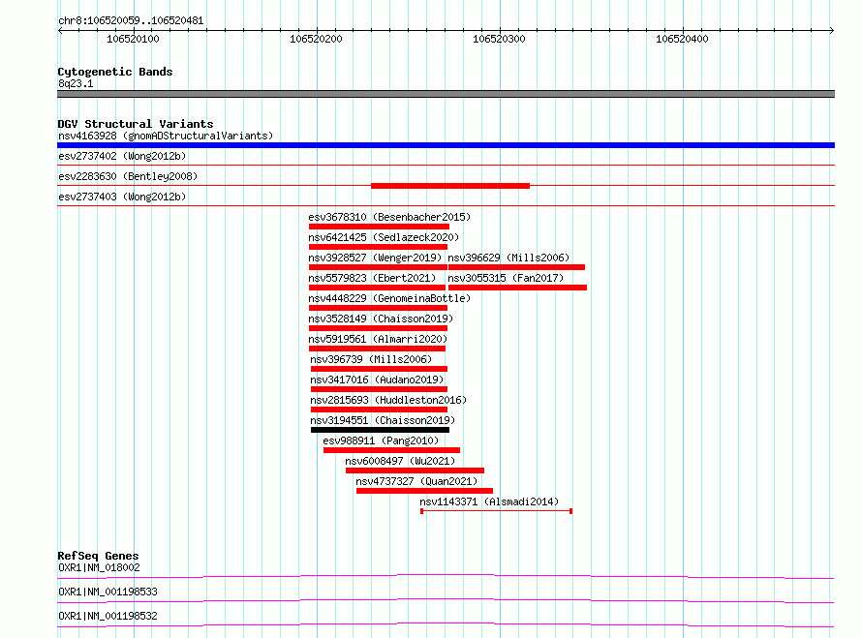This screenshot has width=862, height=638.
Task: Click the right arrow of the coordinate ruler
Action: point(831,30)
